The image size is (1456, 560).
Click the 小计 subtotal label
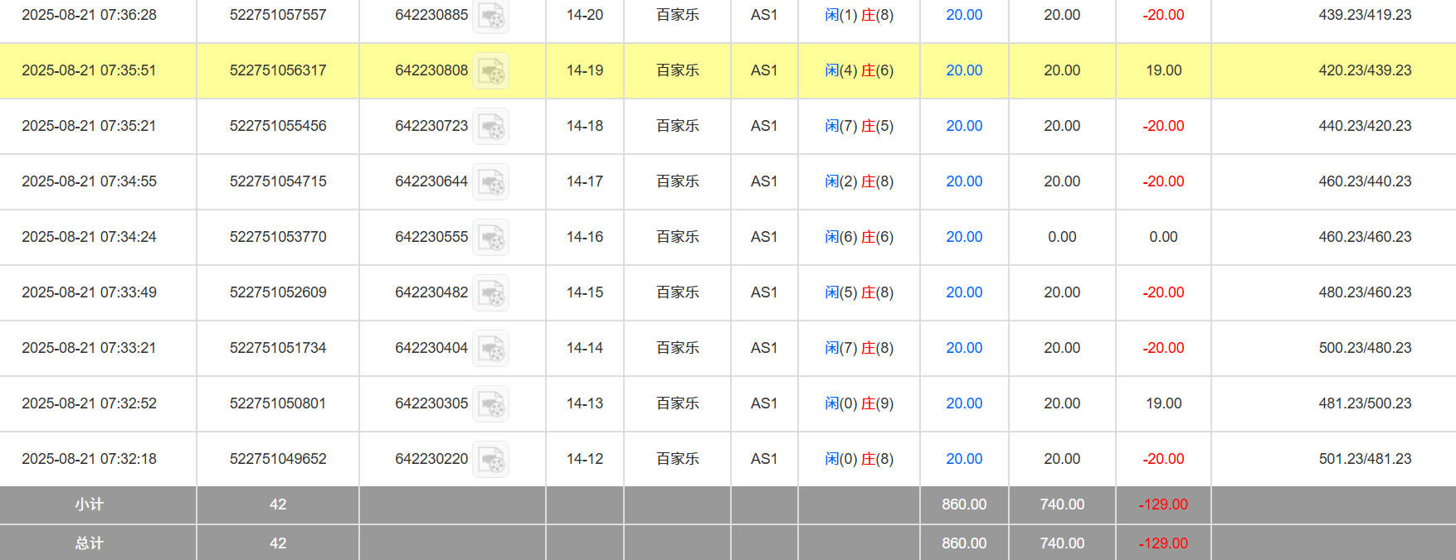tap(90, 504)
